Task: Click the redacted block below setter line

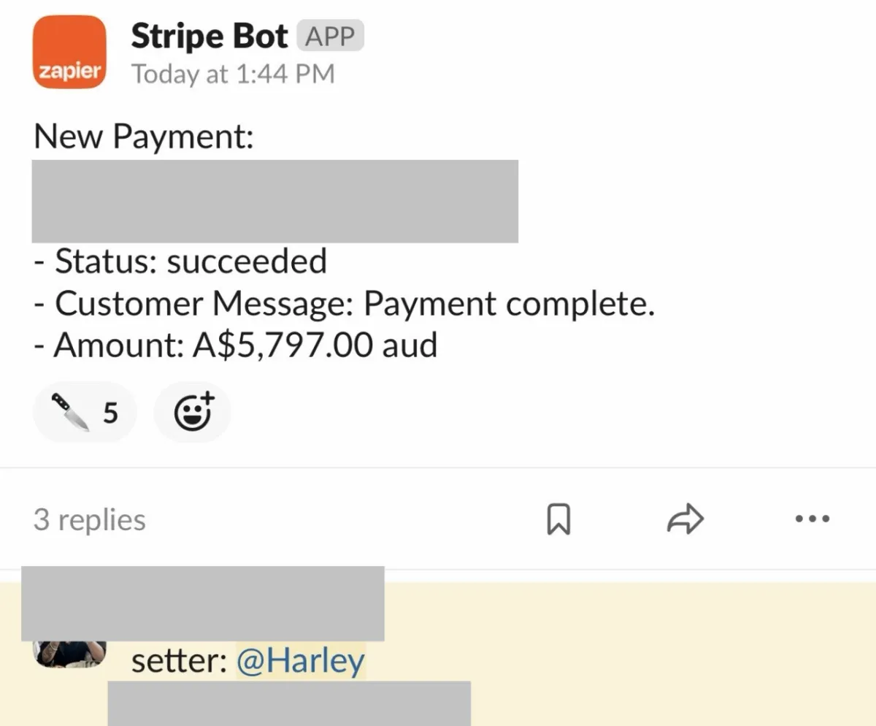Action: (x=289, y=703)
